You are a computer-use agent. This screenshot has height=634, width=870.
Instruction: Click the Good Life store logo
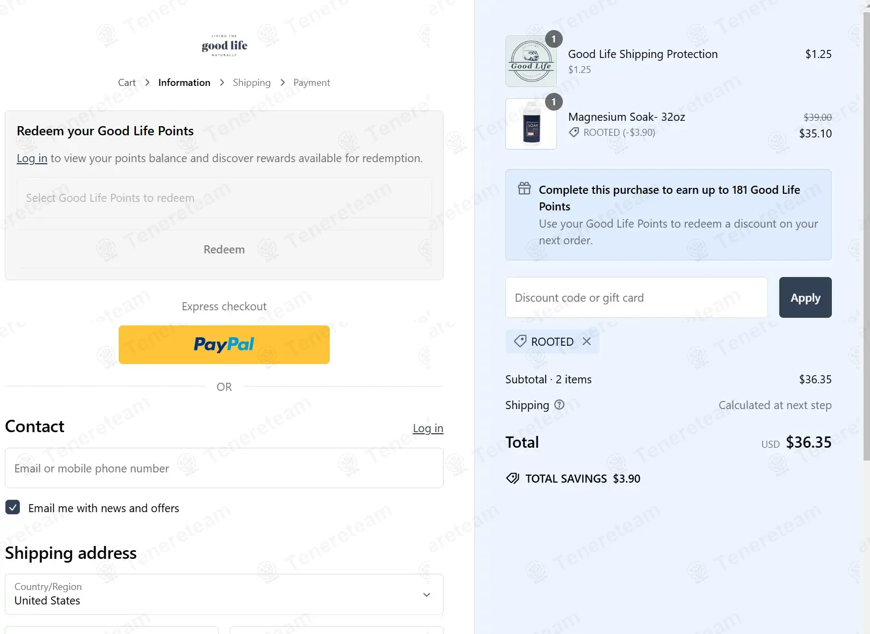pos(224,46)
